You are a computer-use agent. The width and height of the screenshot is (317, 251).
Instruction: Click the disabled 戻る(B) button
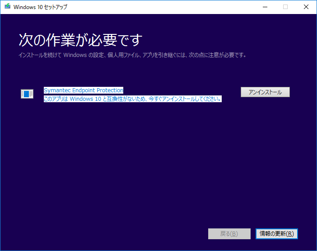(x=229, y=234)
